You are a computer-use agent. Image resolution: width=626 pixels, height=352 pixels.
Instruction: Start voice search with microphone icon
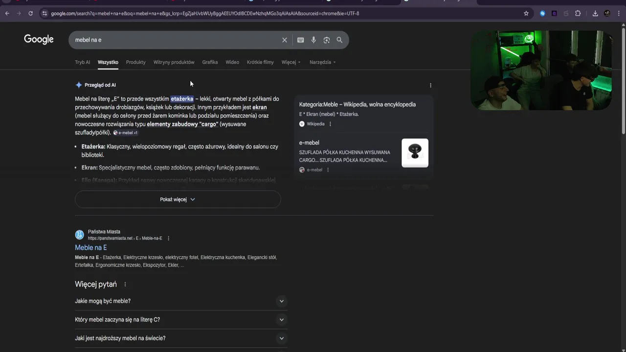click(x=313, y=40)
